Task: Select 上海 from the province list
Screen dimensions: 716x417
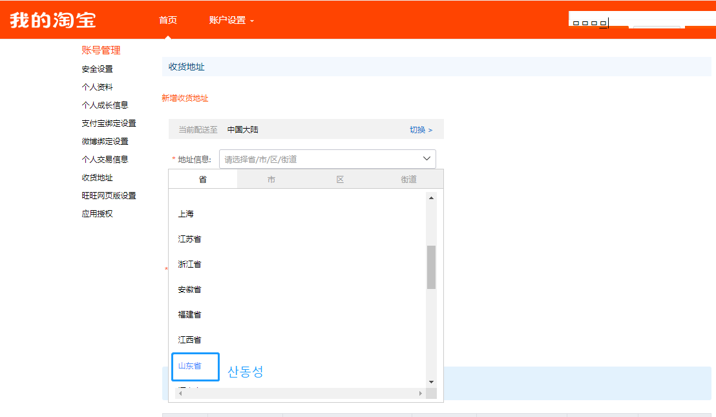Action: pos(186,214)
